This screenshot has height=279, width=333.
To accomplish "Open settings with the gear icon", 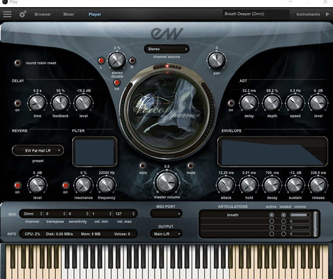I will coord(23,14).
